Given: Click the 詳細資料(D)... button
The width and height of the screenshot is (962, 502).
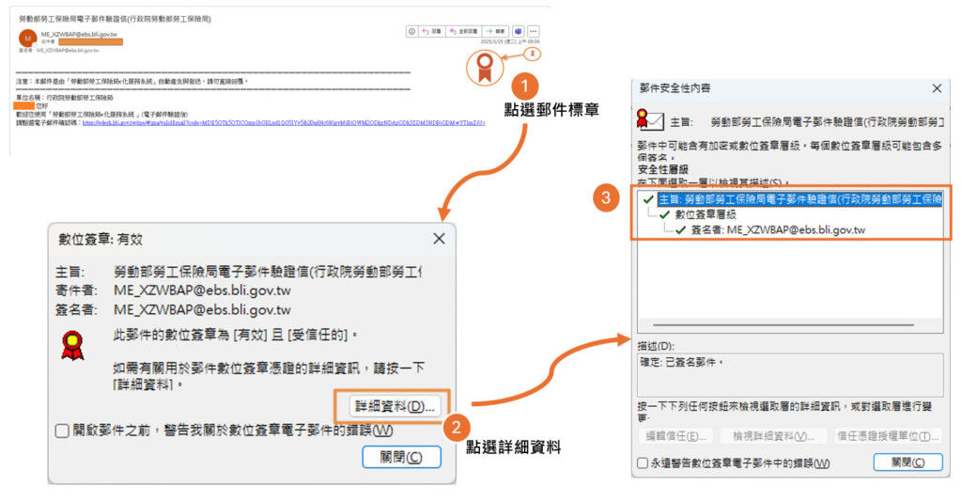Looking at the screenshot, I should pyautogui.click(x=394, y=406).
